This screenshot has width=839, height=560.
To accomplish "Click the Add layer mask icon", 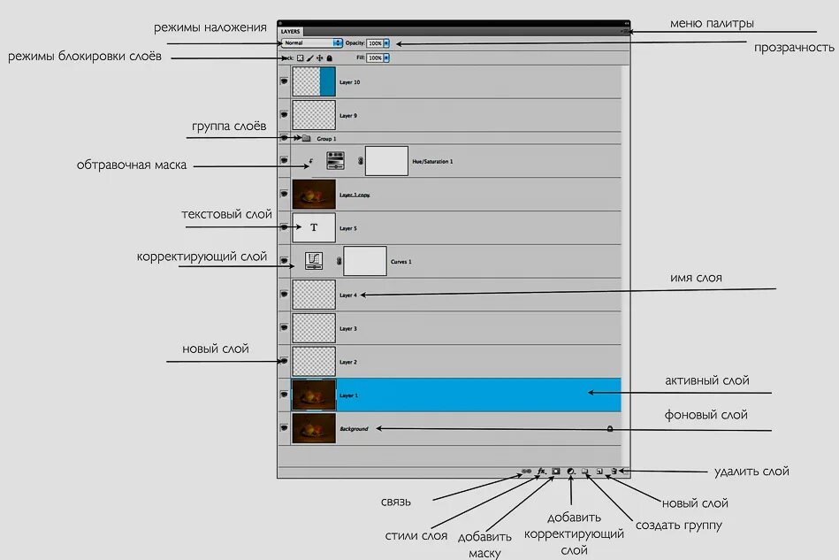I will [556, 472].
